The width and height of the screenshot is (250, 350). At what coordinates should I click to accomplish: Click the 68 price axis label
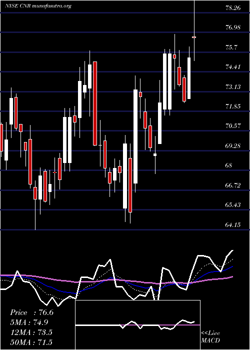point(229,165)
